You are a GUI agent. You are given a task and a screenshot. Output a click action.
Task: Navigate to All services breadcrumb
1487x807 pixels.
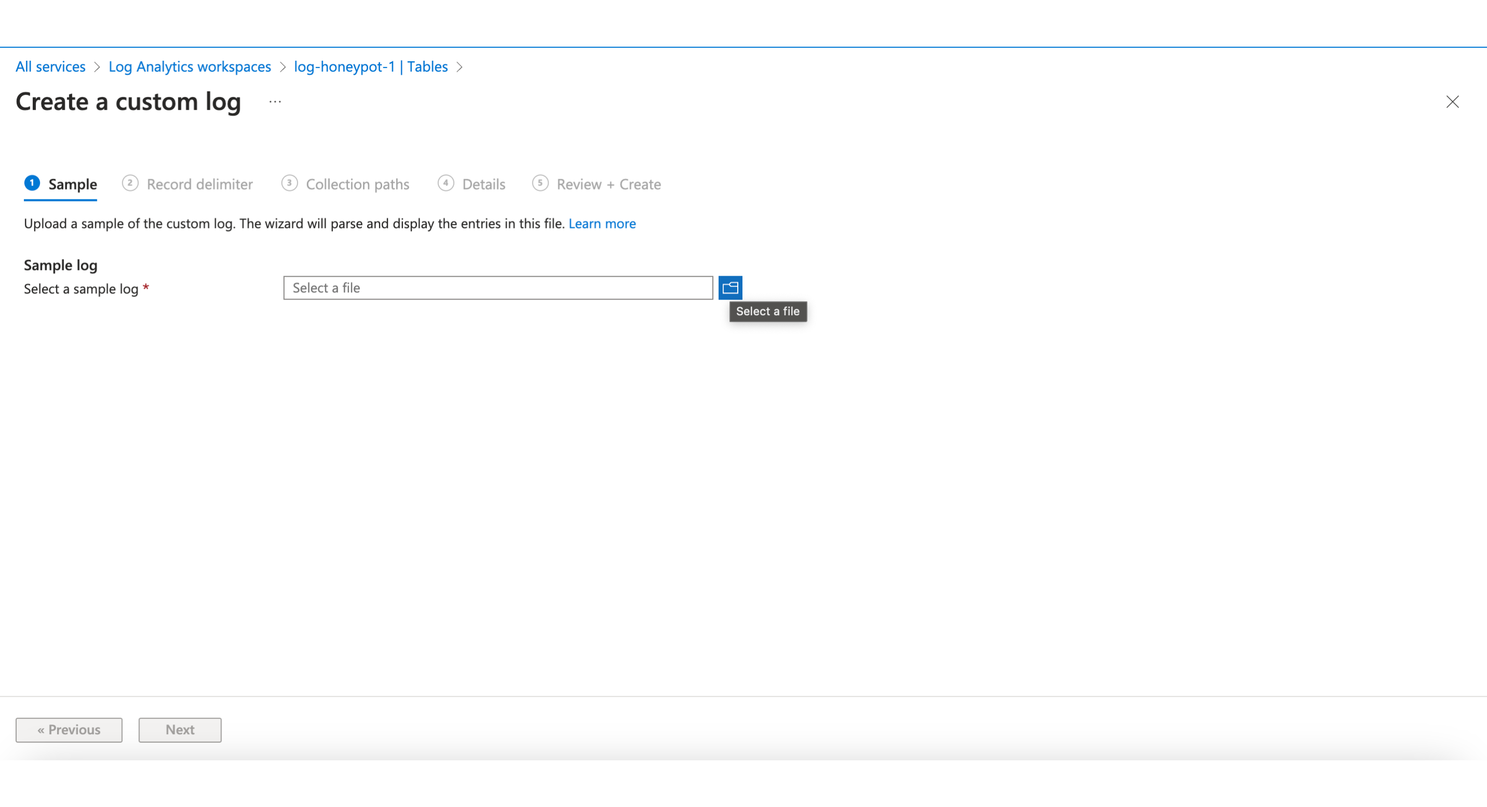point(50,67)
